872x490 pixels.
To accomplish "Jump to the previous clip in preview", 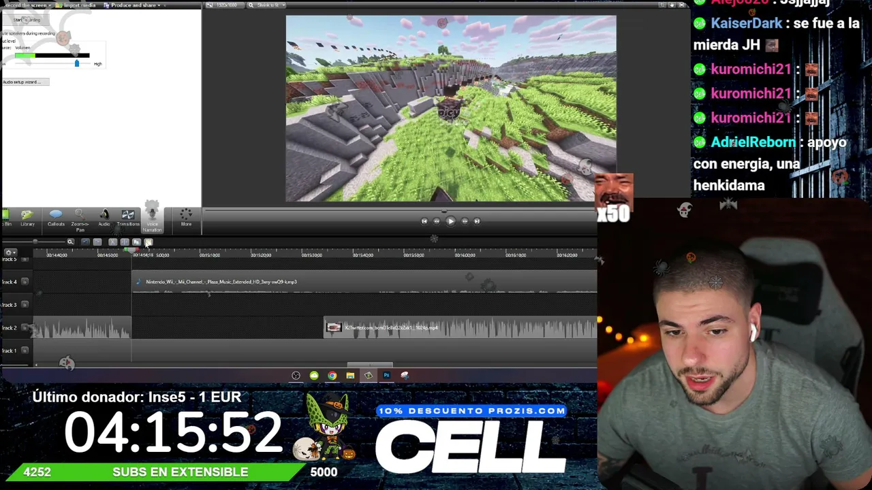I will [x=424, y=220].
